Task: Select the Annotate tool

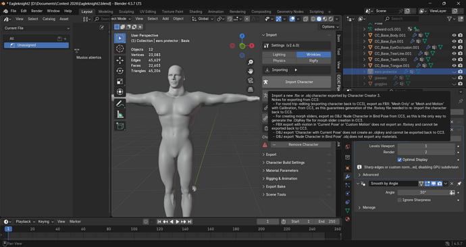Action: 120,104
